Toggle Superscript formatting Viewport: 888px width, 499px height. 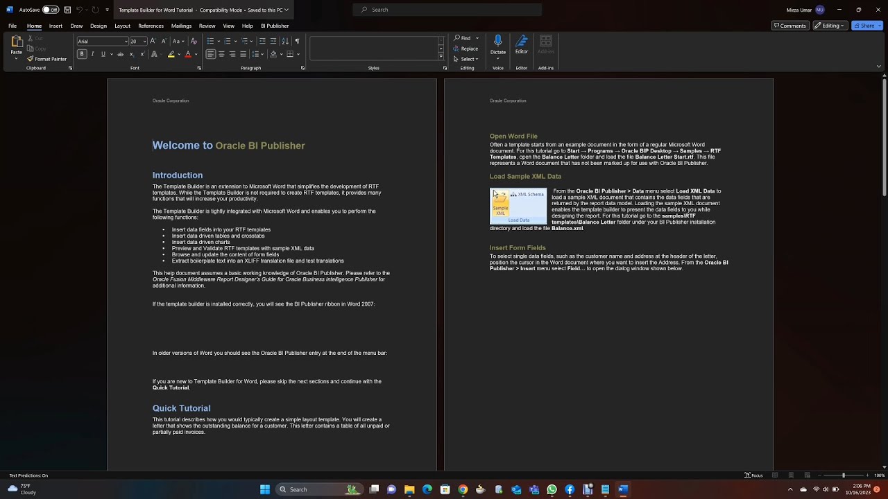point(142,54)
